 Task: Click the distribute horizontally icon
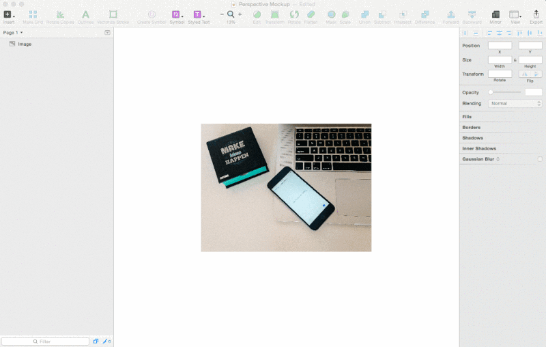465,33
